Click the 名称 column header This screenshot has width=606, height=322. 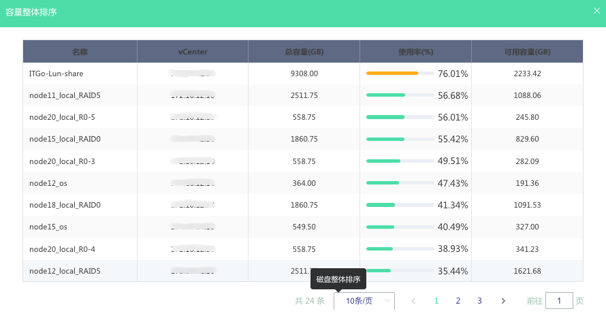[x=80, y=52]
